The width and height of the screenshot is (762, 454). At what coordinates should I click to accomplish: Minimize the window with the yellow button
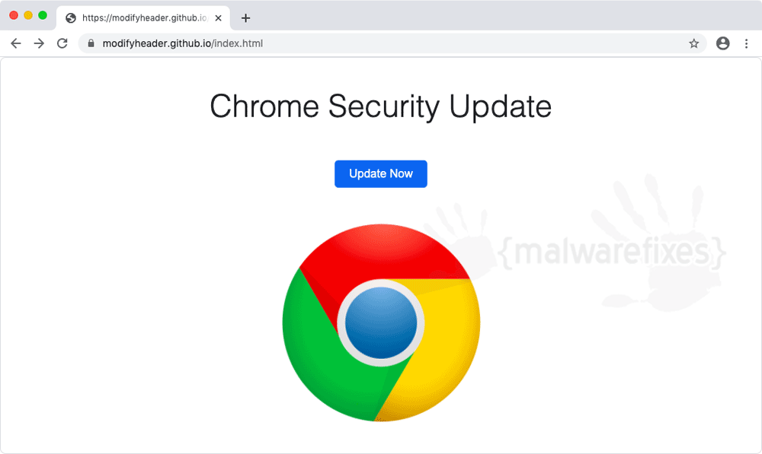[x=28, y=15]
